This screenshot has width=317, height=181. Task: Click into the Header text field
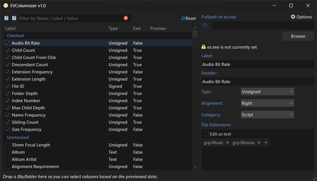coord(258,81)
